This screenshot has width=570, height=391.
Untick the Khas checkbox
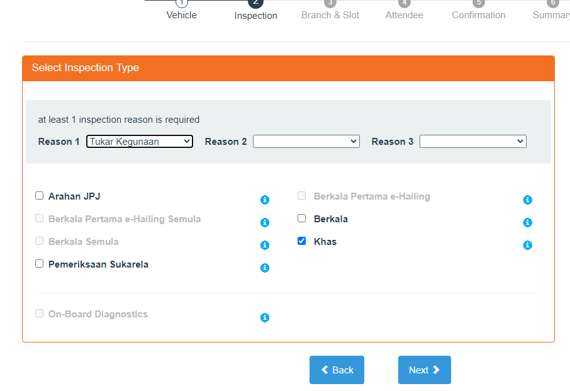[302, 241]
